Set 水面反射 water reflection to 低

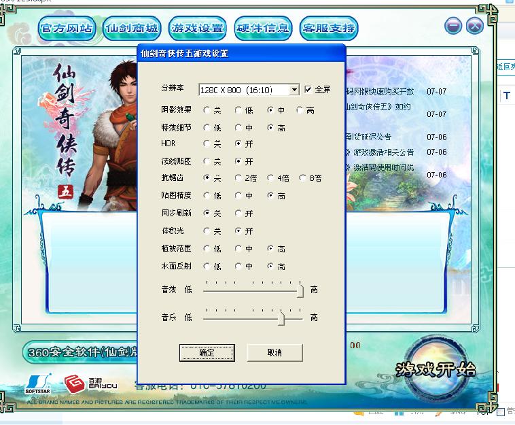pyautogui.click(x=207, y=267)
